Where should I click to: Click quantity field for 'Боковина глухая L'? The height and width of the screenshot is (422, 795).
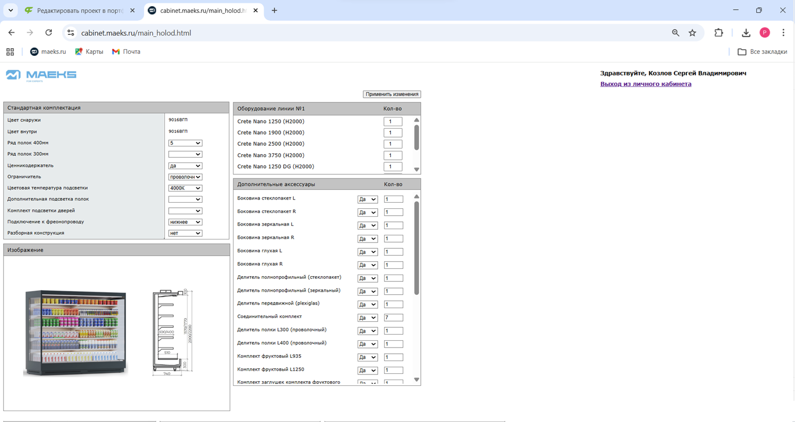point(393,252)
